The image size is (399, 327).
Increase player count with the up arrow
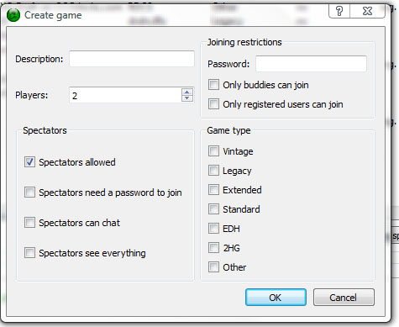click(x=187, y=92)
